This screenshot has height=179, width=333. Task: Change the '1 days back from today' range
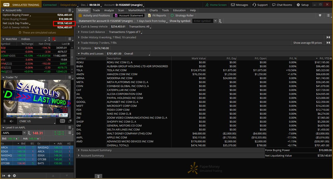pyautogui.click(x=151, y=21)
